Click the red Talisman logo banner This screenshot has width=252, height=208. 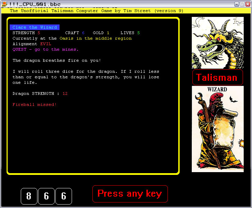click(x=218, y=77)
